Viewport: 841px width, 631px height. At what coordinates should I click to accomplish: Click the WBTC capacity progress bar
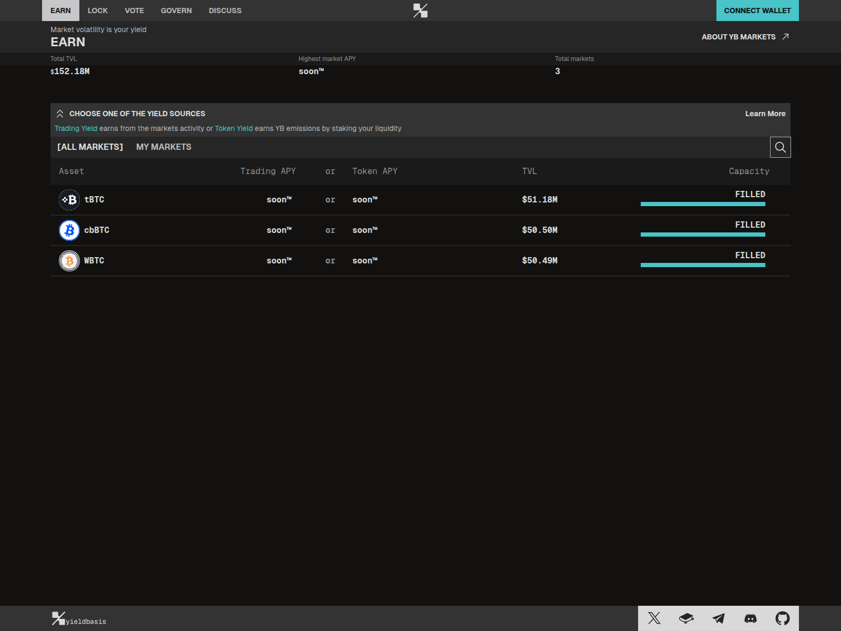pyautogui.click(x=703, y=265)
